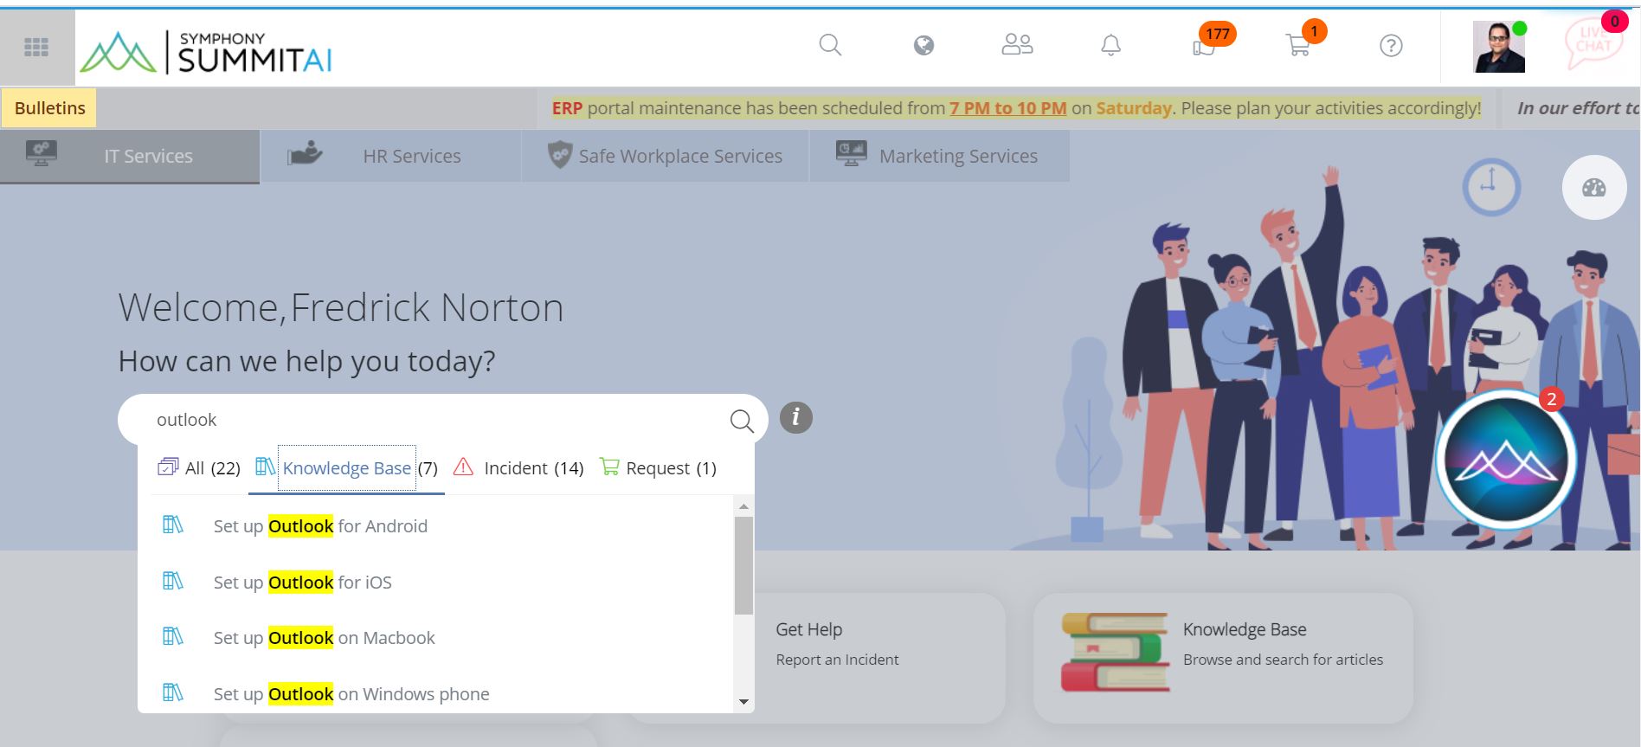Click the HR Services hand icon
Viewport: 1641px width, 747px height.
click(x=305, y=154)
